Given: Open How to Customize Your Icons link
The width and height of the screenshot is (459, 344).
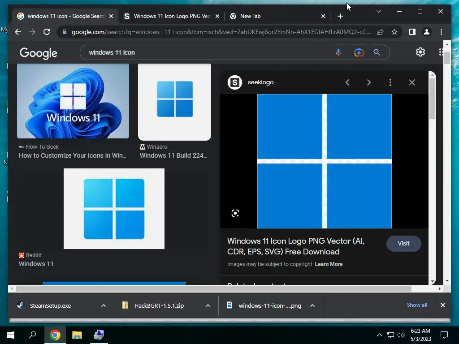Looking at the screenshot, I should (x=73, y=155).
